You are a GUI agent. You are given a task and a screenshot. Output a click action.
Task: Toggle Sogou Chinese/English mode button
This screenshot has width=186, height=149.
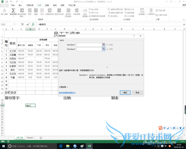[x=164, y=128]
